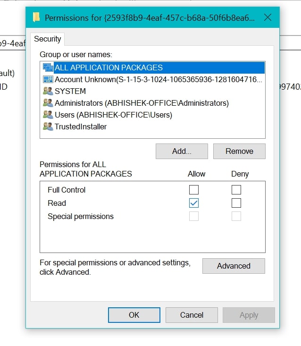Click the Users group icon
Image resolution: width=301 pixels, height=346 pixels.
pos(48,115)
